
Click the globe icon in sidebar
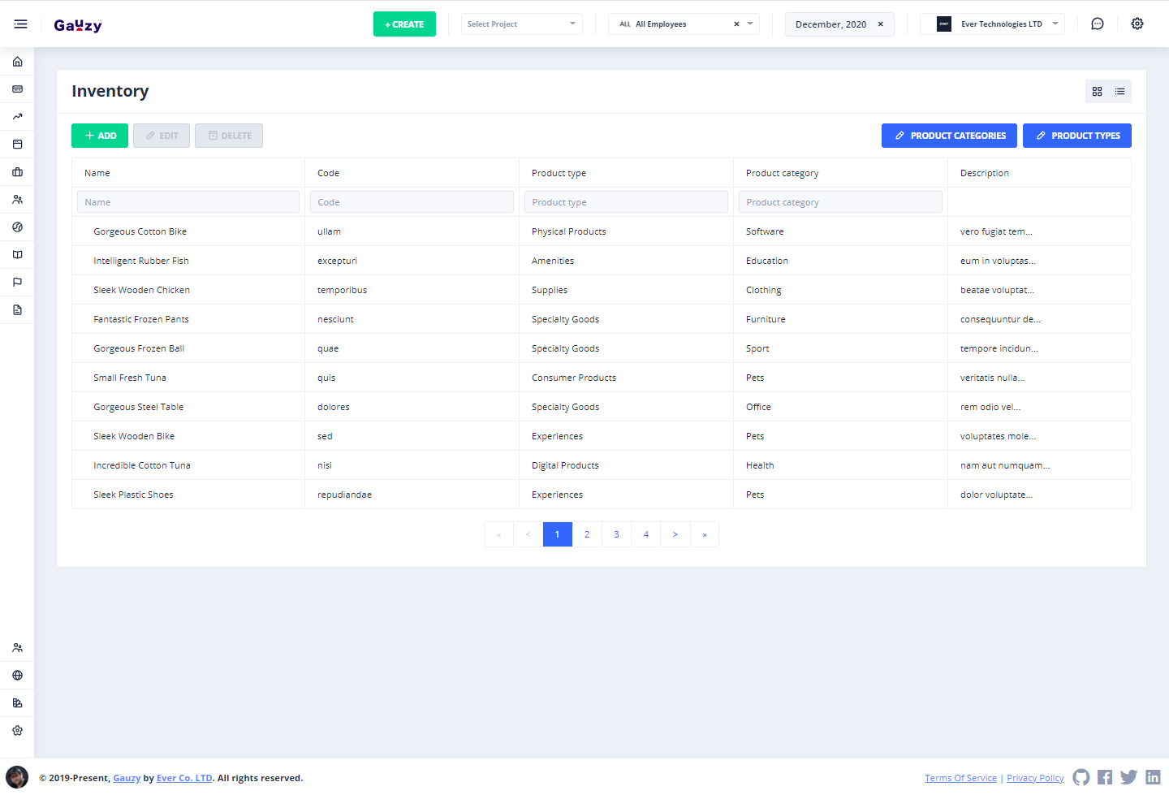pos(17,676)
